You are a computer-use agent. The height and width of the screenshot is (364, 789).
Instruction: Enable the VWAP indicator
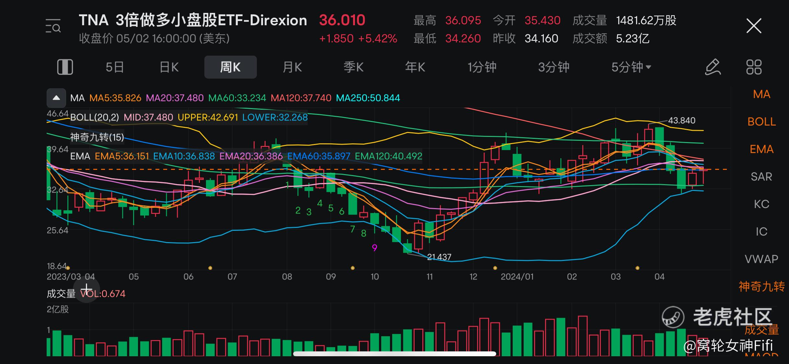click(x=761, y=259)
